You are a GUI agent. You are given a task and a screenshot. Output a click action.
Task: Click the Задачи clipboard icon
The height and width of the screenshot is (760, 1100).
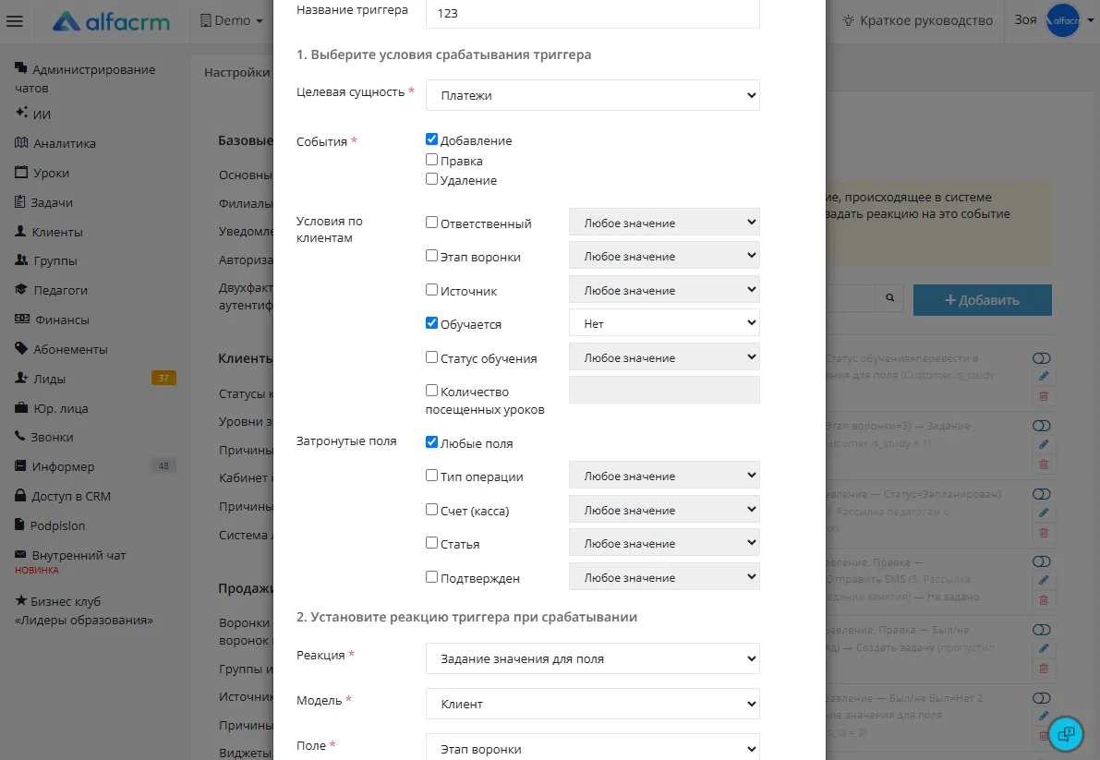point(20,202)
